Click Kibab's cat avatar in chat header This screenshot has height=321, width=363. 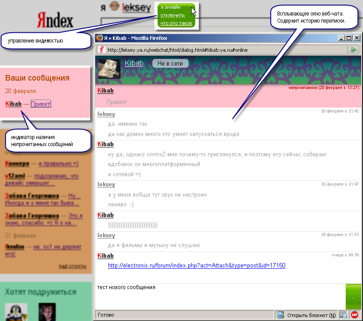108,69
